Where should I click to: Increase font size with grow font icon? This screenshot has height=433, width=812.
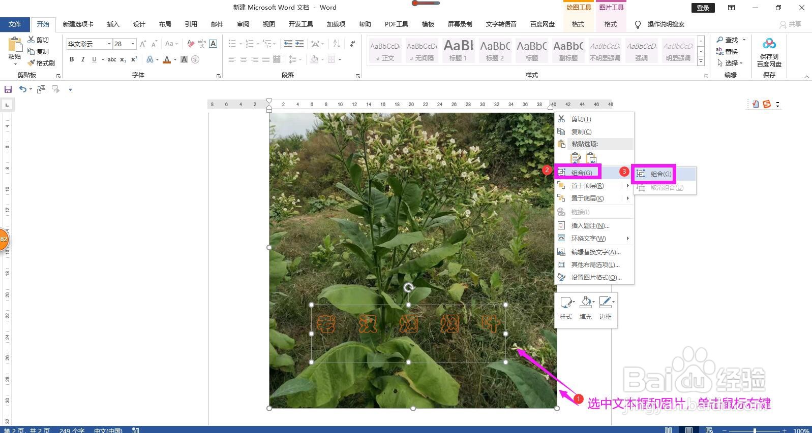pyautogui.click(x=143, y=44)
